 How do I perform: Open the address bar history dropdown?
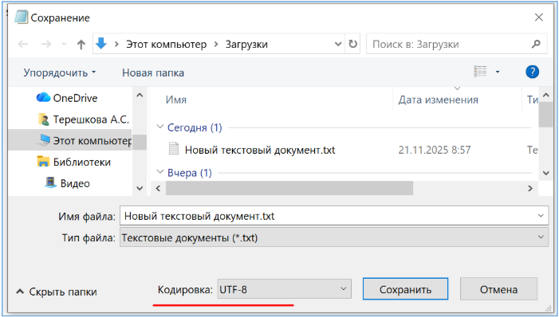tap(338, 44)
